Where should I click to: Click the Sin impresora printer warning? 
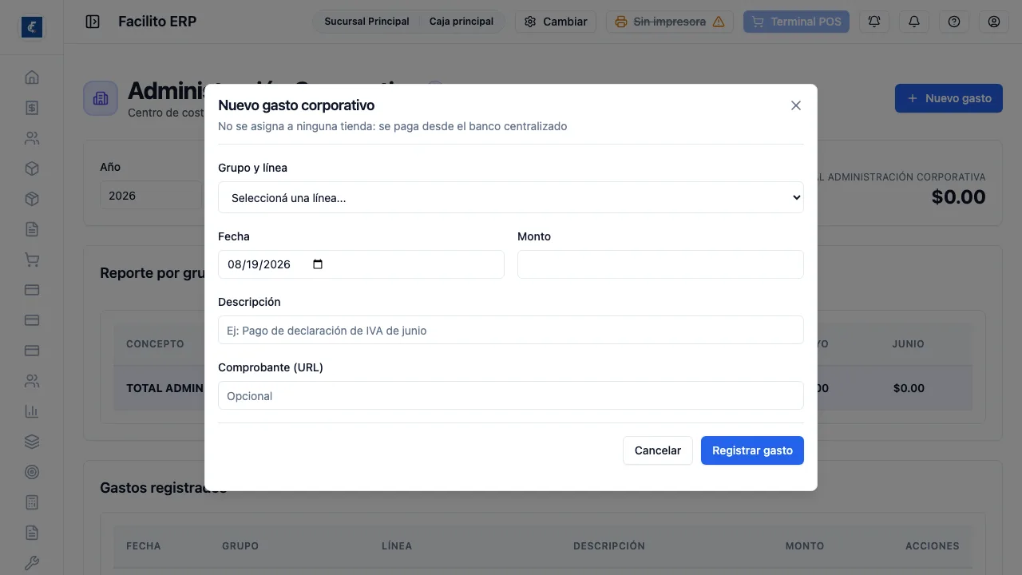pyautogui.click(x=670, y=22)
